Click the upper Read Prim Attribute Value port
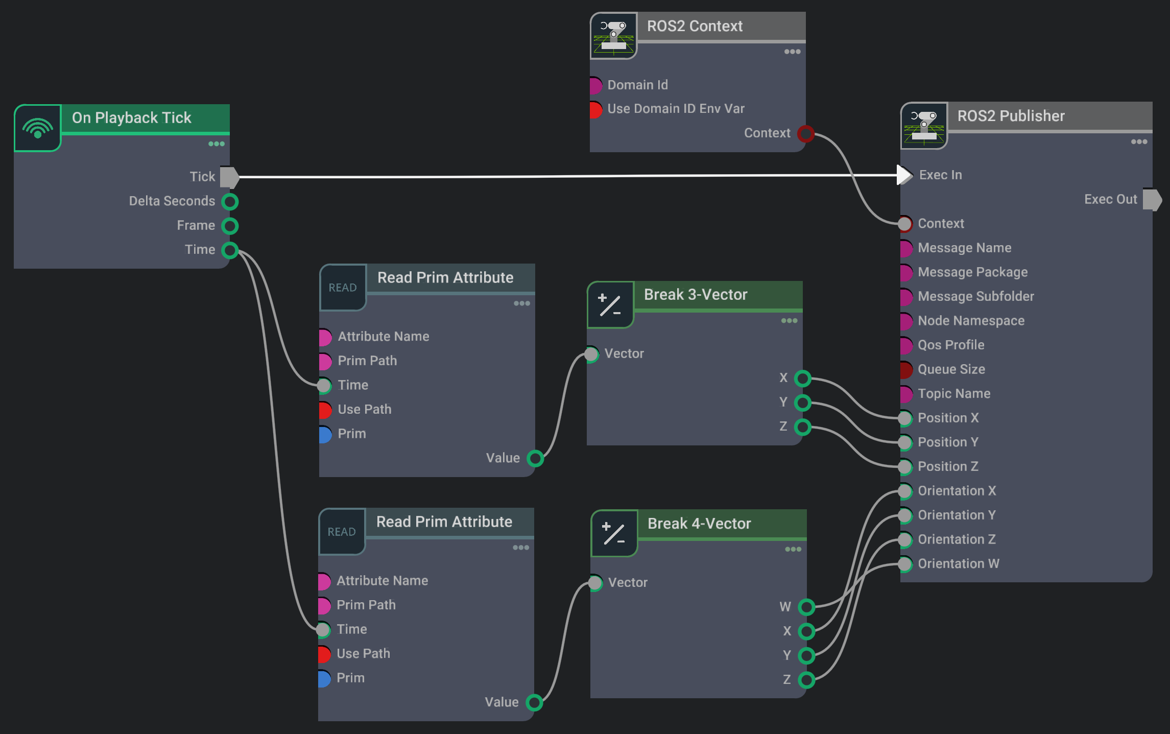This screenshot has width=1170, height=734. coord(535,458)
